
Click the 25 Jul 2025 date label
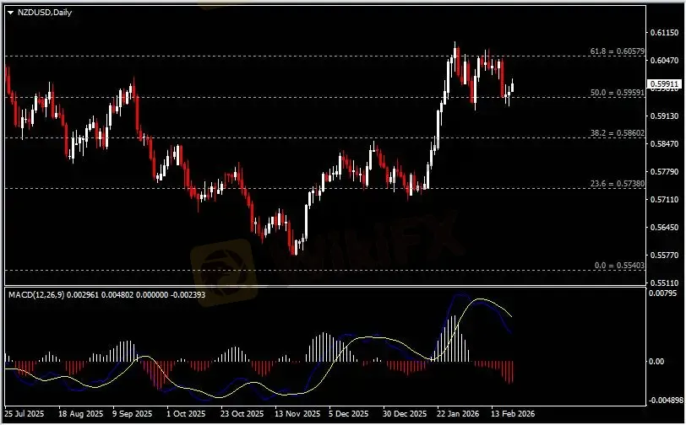click(x=24, y=416)
